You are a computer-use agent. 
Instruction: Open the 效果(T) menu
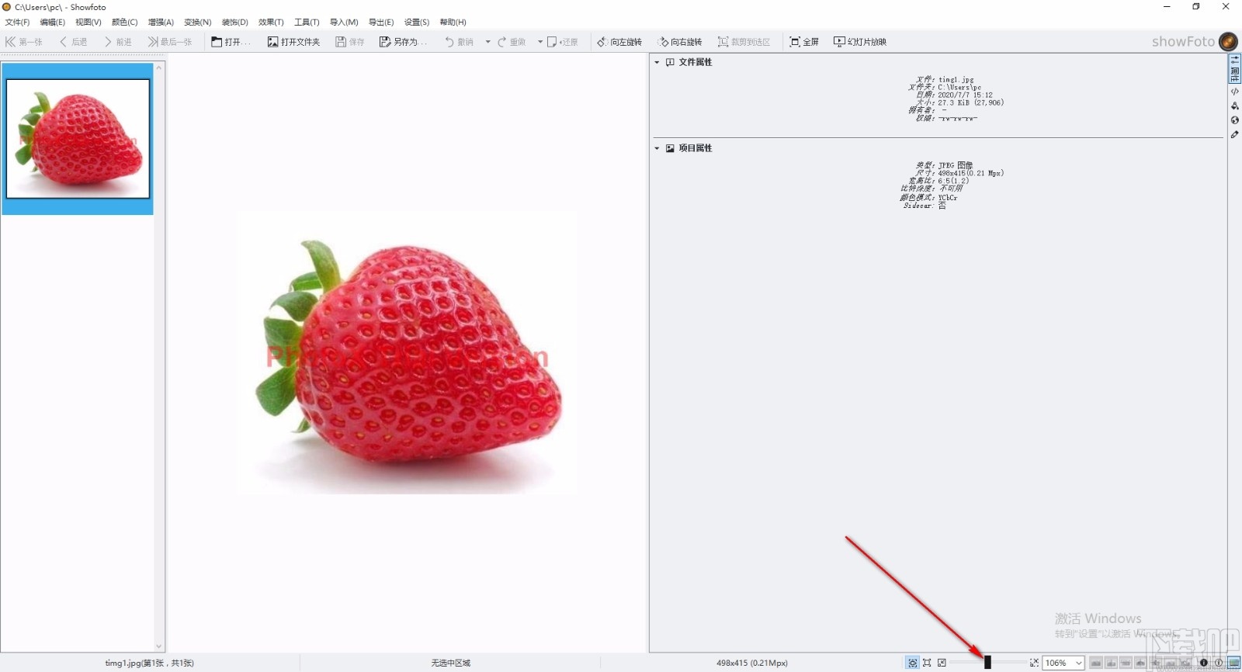click(x=271, y=22)
